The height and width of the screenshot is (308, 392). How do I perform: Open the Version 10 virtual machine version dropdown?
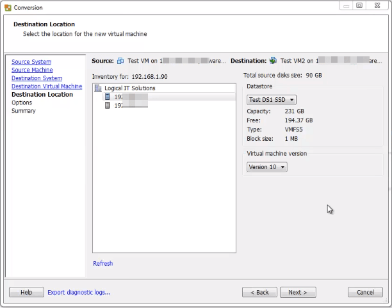[266, 167]
